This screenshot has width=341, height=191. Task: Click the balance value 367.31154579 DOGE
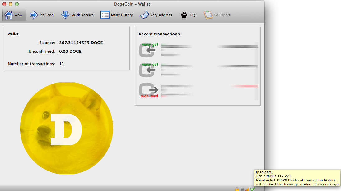(81, 43)
